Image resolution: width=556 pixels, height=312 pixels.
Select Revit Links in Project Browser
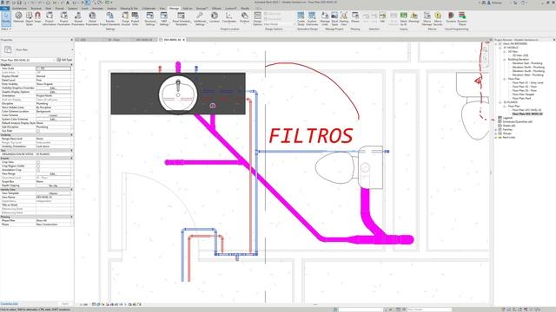(509, 137)
